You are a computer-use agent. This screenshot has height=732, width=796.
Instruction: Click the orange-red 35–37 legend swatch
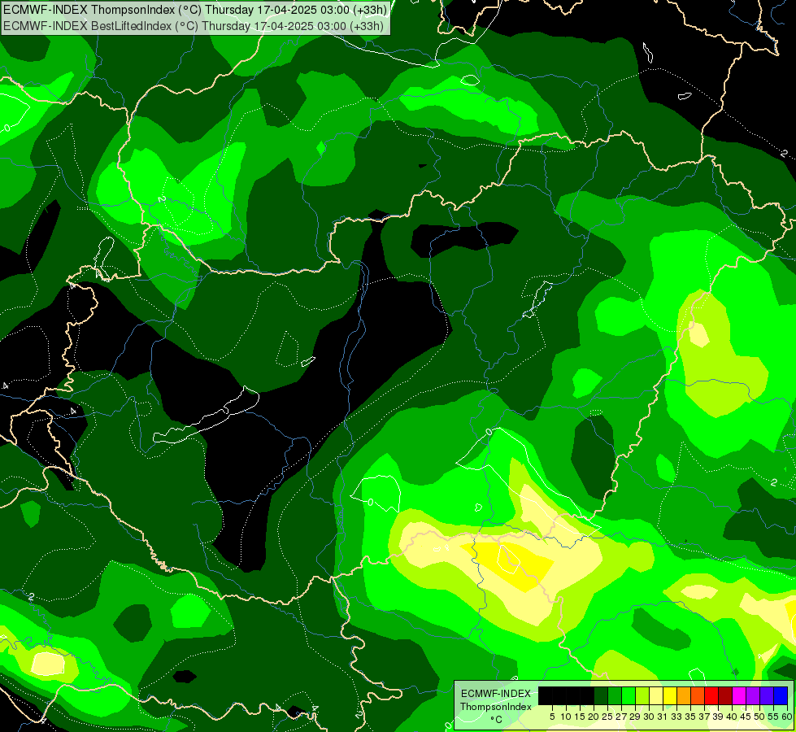698,695
